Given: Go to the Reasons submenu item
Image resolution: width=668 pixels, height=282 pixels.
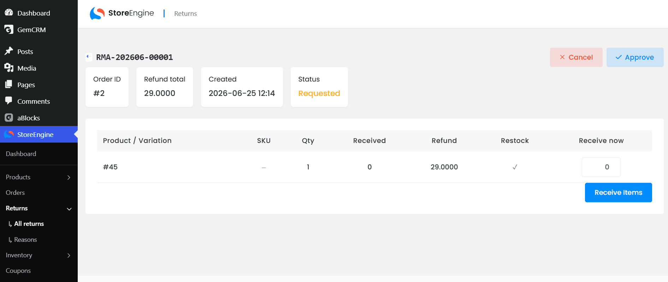Looking at the screenshot, I should tap(25, 240).
